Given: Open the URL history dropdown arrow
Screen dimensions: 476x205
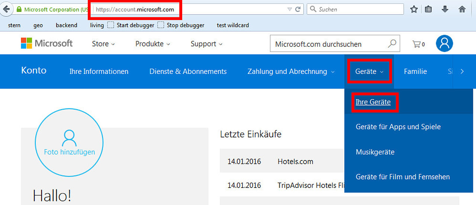Looking at the screenshot, I should (290, 9).
